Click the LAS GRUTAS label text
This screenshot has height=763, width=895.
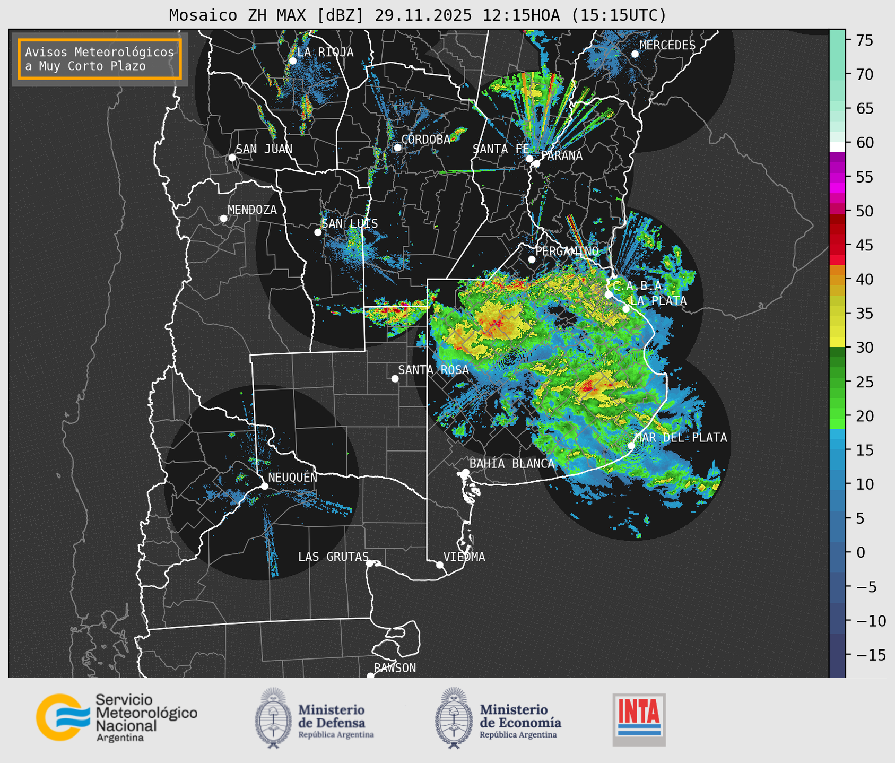pyautogui.click(x=333, y=557)
